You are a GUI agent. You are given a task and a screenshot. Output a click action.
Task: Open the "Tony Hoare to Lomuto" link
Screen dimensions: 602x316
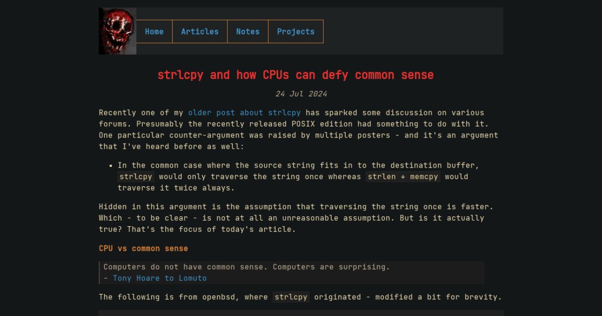tap(160, 278)
